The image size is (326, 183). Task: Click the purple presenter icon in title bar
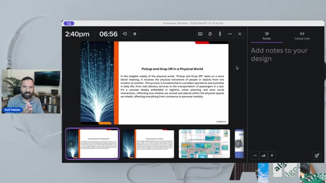click(x=69, y=23)
